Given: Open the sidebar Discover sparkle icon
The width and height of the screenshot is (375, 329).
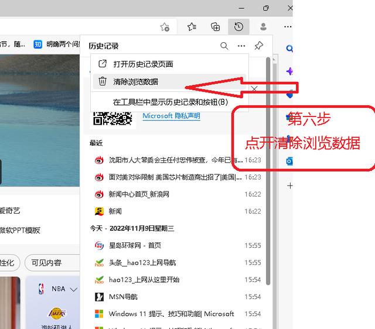Looking at the screenshot, I should pyautogui.click(x=289, y=71).
